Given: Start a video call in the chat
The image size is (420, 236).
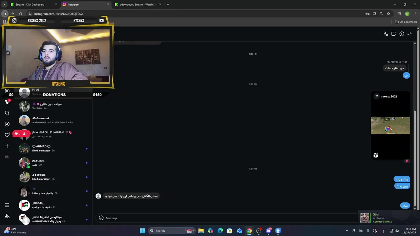Looking at the screenshot, I should tap(394, 34).
